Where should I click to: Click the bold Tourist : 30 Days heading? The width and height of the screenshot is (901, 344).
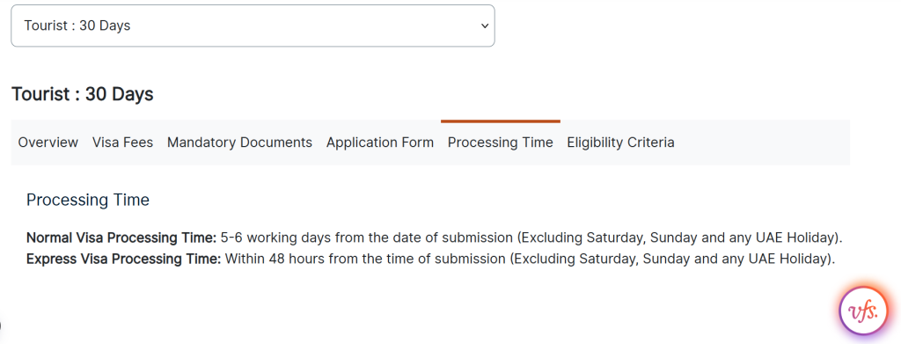(x=83, y=94)
